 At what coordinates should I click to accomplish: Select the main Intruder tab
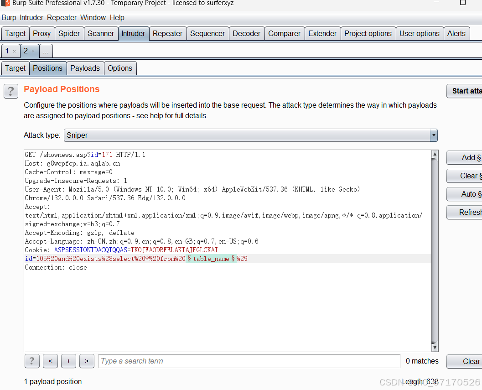pyautogui.click(x=134, y=33)
